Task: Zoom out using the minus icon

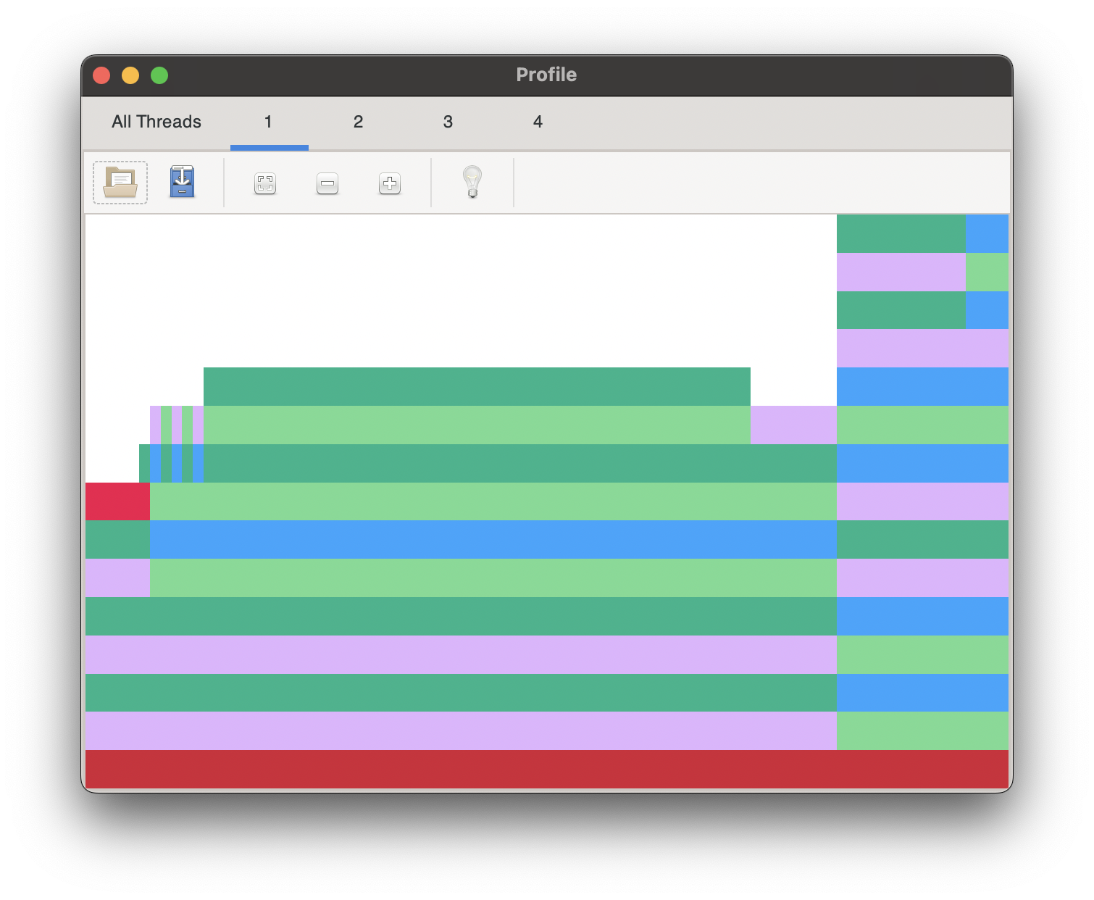Action: [327, 184]
